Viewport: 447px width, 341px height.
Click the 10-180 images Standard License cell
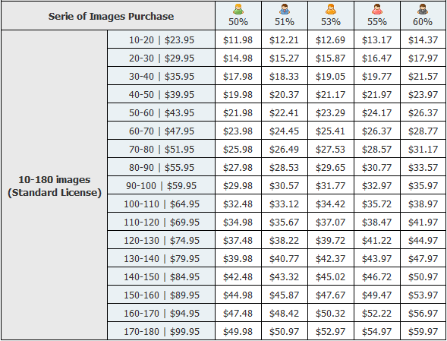(54, 185)
